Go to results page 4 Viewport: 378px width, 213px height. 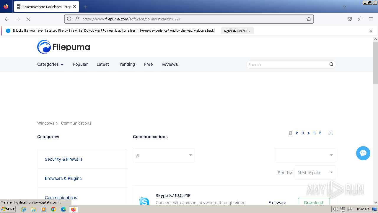309,133
